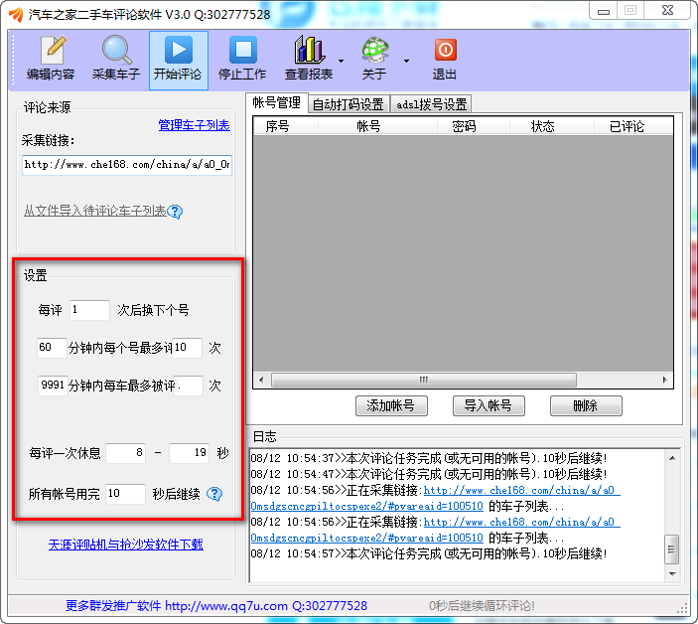Click the 已评论 column header
The width and height of the screenshot is (698, 624).
tap(633, 126)
